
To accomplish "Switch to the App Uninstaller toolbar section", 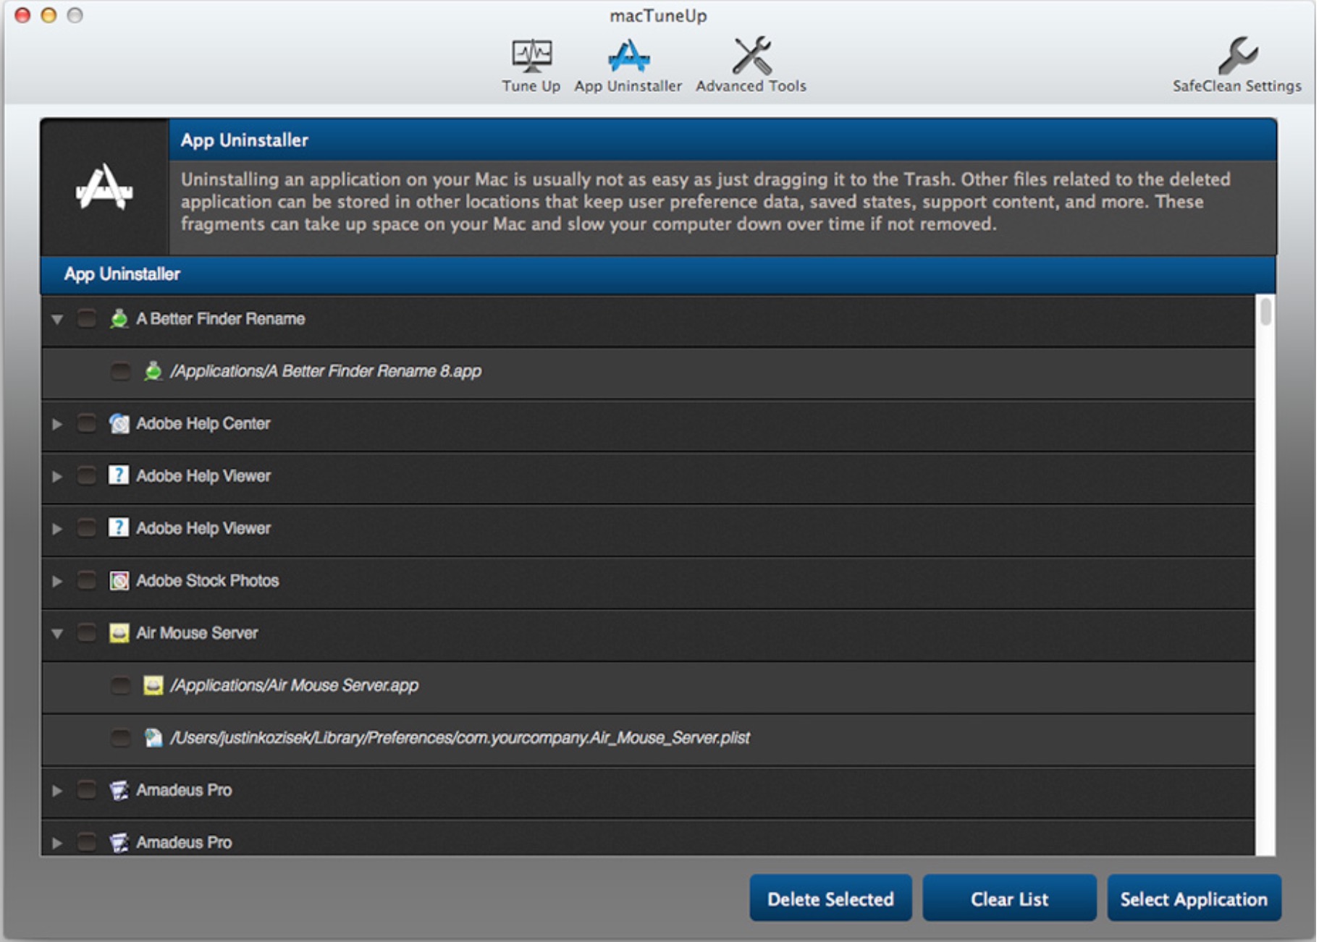I will 628,65.
